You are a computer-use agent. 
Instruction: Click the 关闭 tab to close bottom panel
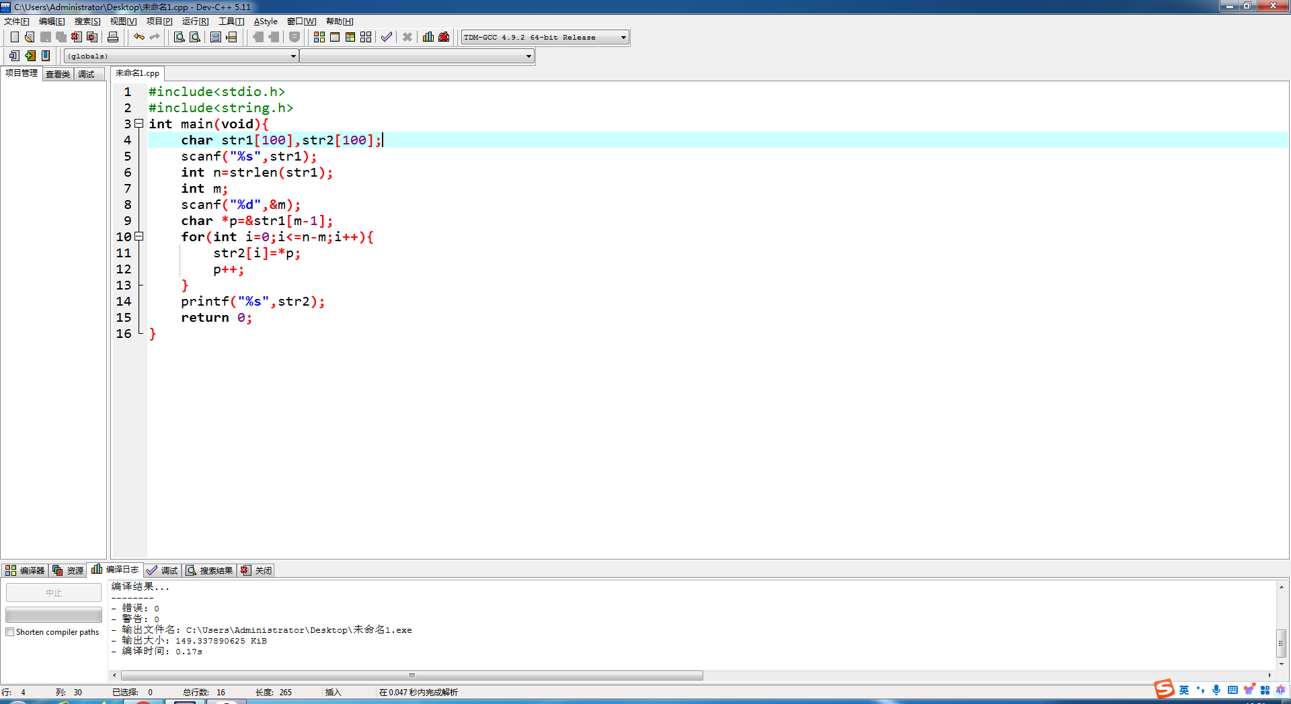256,570
